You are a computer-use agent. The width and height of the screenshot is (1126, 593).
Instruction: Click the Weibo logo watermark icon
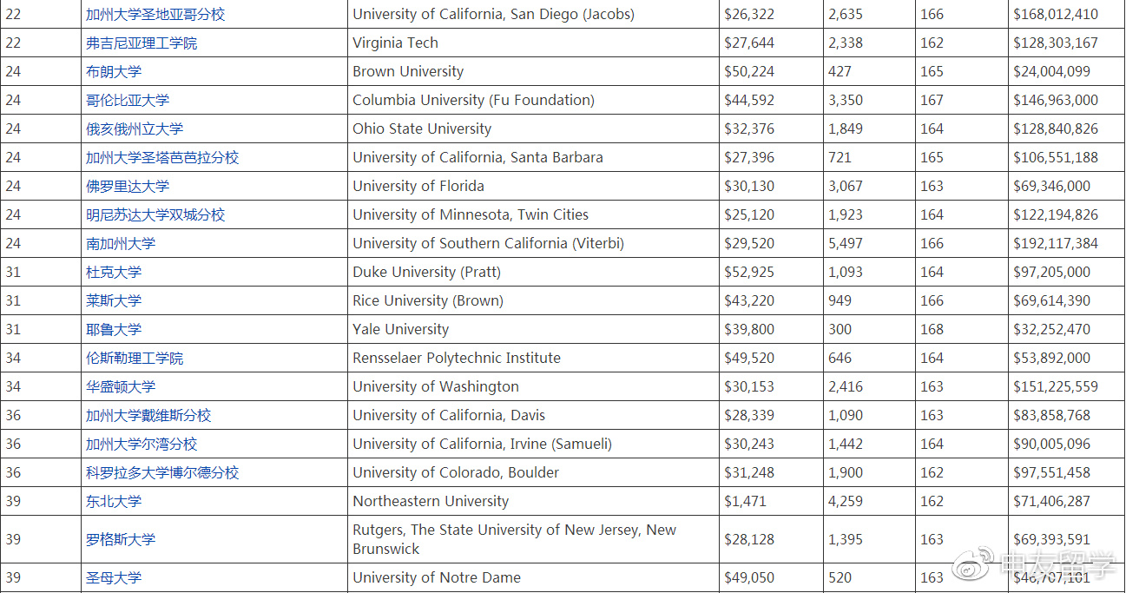[973, 564]
